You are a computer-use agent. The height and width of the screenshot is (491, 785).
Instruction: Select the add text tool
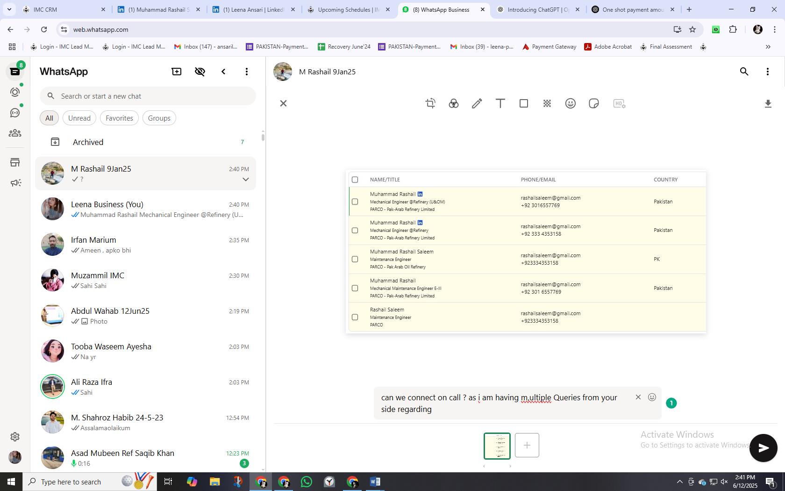click(500, 103)
